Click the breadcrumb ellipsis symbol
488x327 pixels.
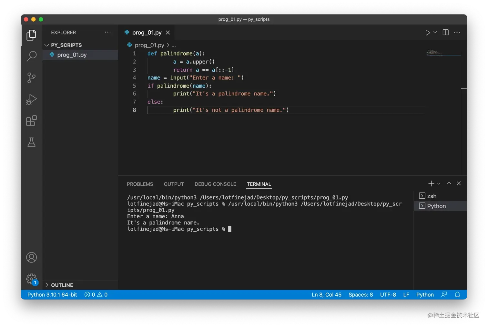click(x=174, y=45)
